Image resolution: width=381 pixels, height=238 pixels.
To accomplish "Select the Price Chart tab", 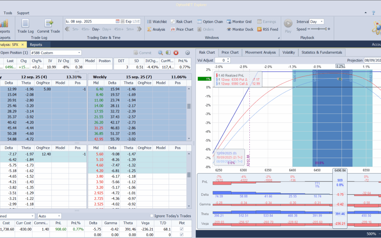I will pos(230,53).
